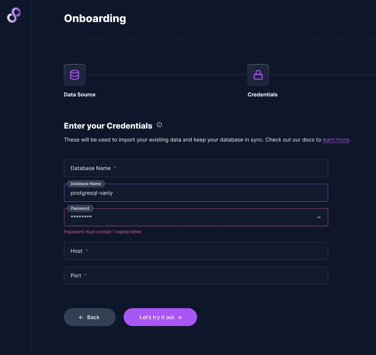Select the Host input field
376x355 pixels.
(x=196, y=251)
